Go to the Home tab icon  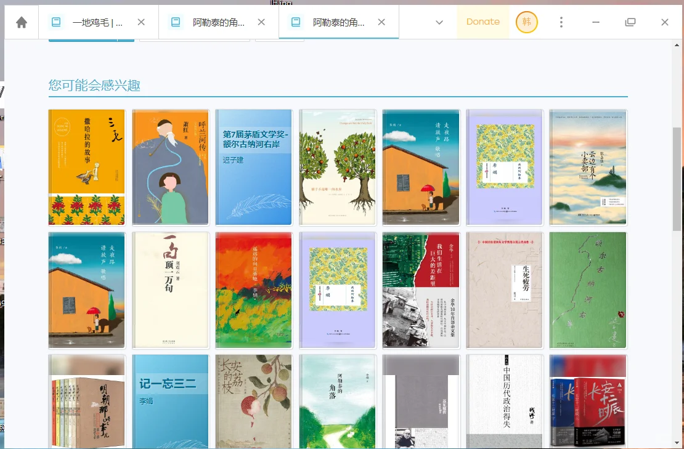22,22
